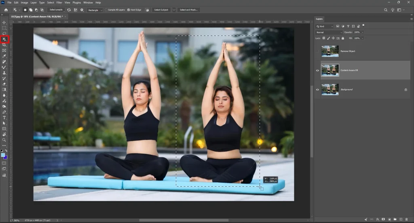The width and height of the screenshot is (414, 223).
Task: Select the Eyedropper tool
Action: click(x=4, y=56)
